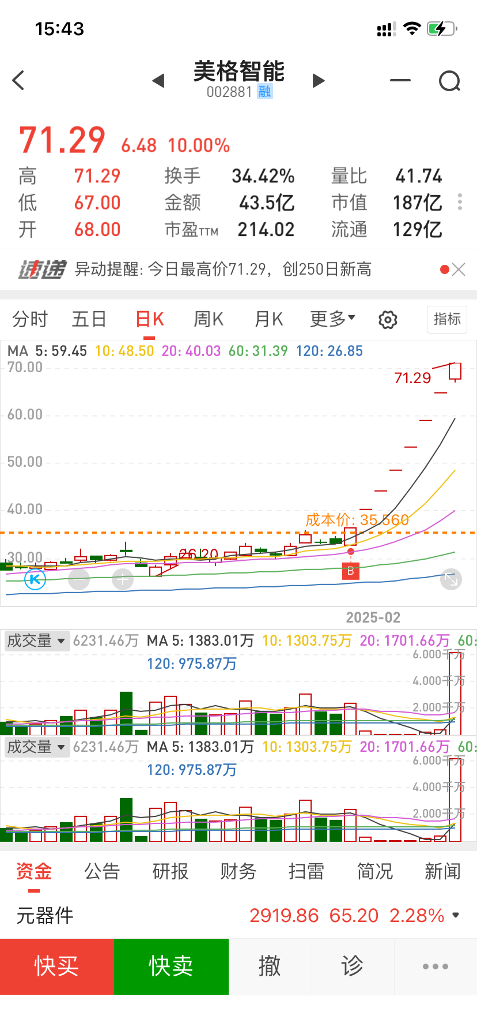Switch to 简况 tab
Screen dimensions: 477x1034
point(374,871)
